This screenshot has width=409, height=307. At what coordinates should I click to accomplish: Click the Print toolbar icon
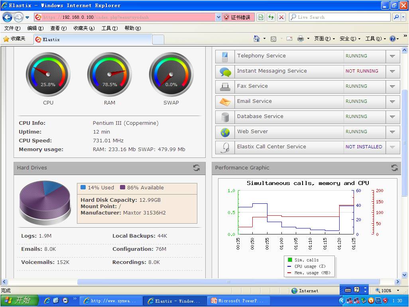[301, 39]
